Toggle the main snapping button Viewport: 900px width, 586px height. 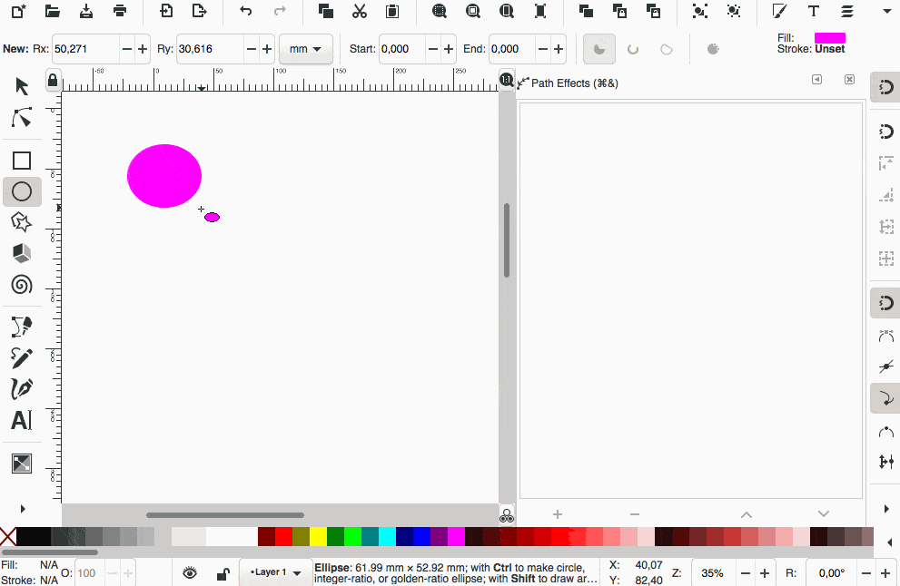[885, 87]
